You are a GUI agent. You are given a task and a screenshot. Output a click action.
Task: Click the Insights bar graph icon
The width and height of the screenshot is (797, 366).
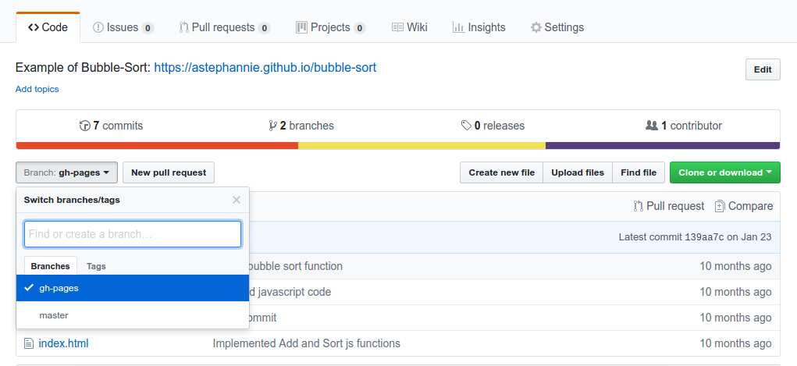(x=458, y=27)
